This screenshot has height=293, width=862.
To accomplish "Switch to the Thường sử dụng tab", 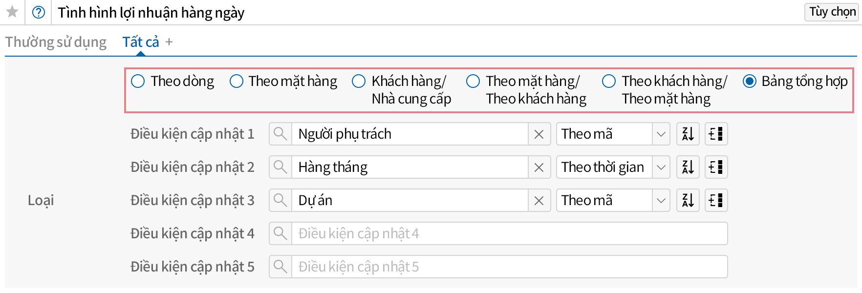I will tap(56, 42).
